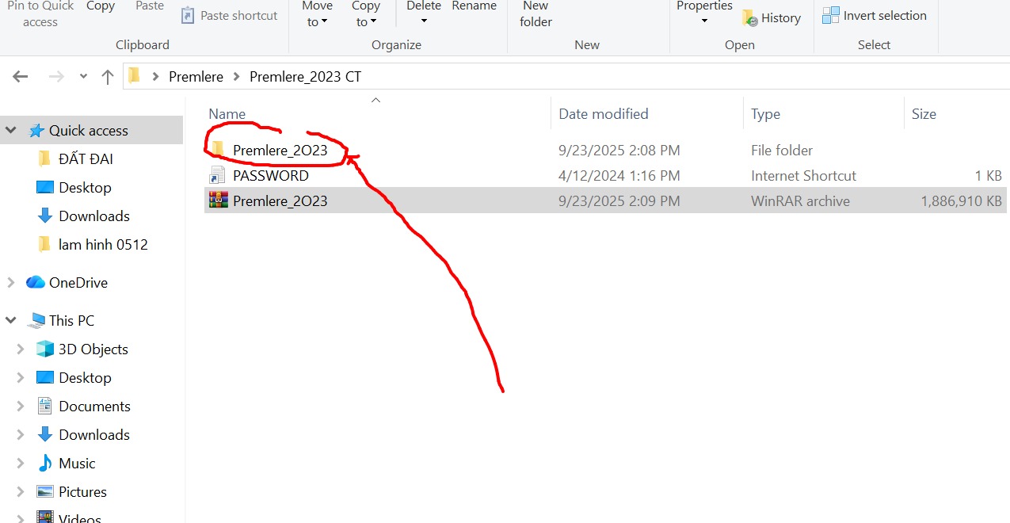Click the Music icon in sidebar
1010x523 pixels.
[45, 464]
